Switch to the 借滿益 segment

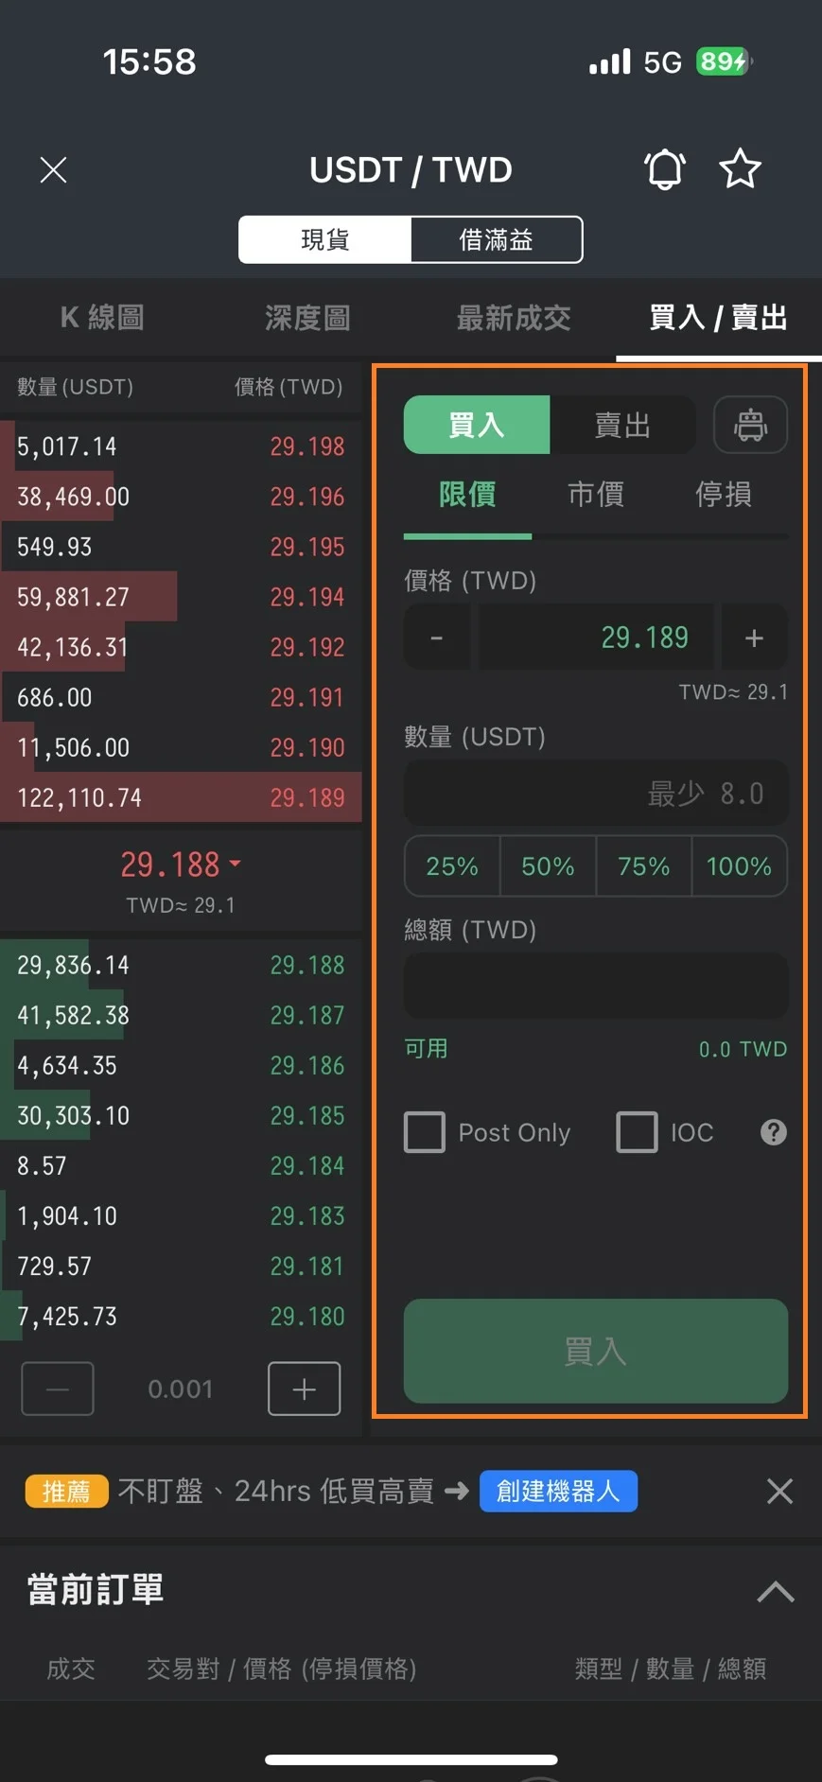pos(497,240)
